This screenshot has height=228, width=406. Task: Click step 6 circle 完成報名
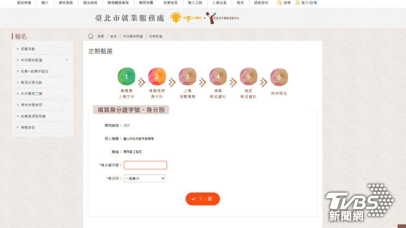pos(279,77)
